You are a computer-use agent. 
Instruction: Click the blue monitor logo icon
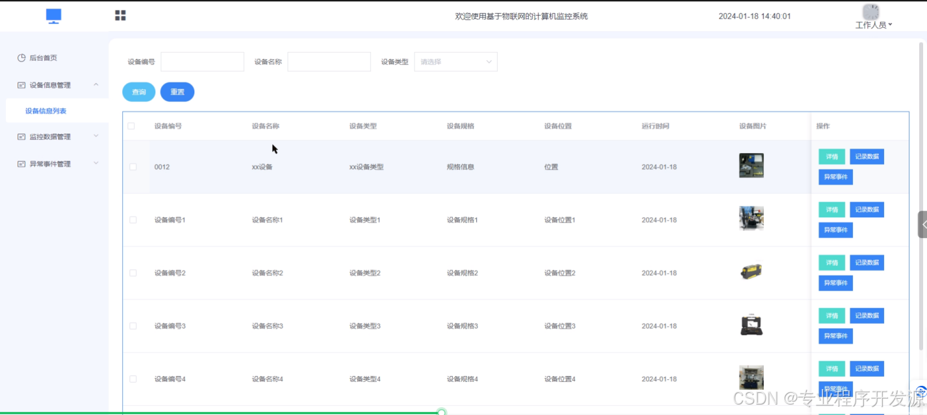pos(54,16)
